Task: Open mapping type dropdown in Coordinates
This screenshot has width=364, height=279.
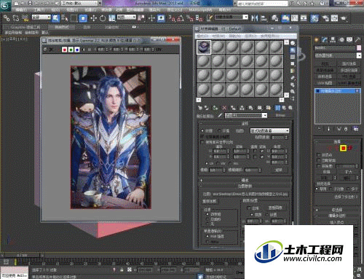Action: [x=269, y=130]
